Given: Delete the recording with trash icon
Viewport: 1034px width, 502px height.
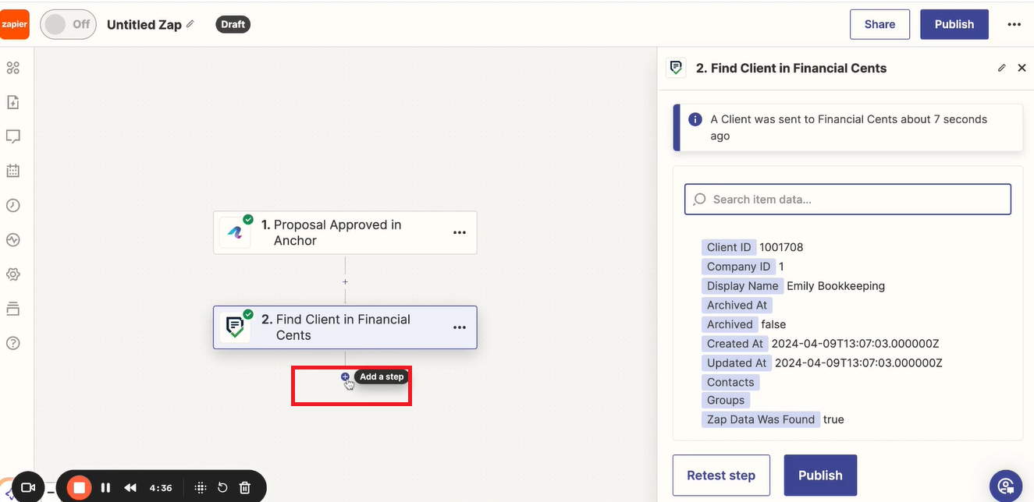Looking at the screenshot, I should coord(244,488).
